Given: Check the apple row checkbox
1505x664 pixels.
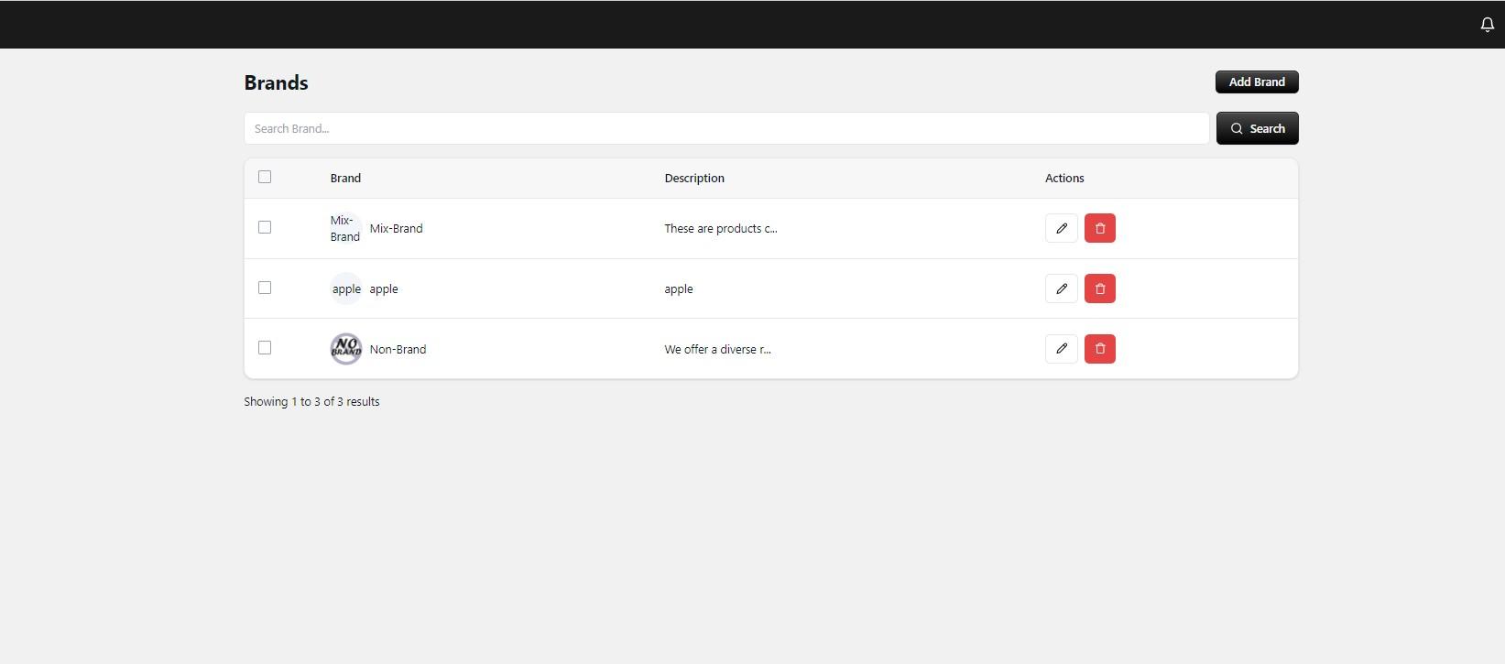Looking at the screenshot, I should coord(265,288).
